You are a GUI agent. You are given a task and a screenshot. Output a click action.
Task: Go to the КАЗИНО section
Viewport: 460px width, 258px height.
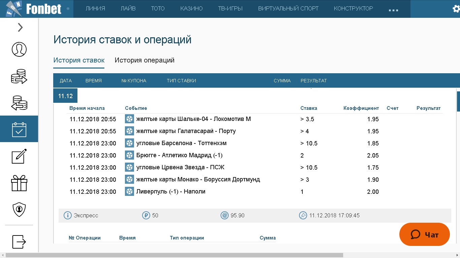point(191,9)
